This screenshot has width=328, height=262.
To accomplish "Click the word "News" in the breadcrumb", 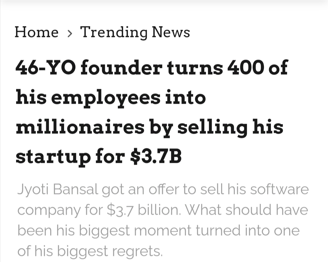I will 171,32.
